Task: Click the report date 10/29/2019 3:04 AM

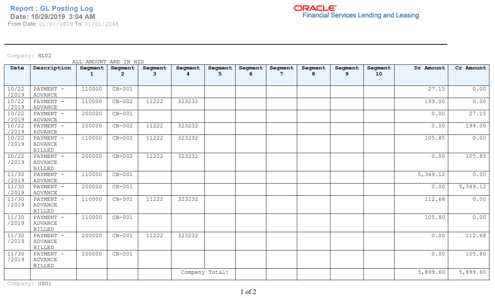Action: point(63,16)
